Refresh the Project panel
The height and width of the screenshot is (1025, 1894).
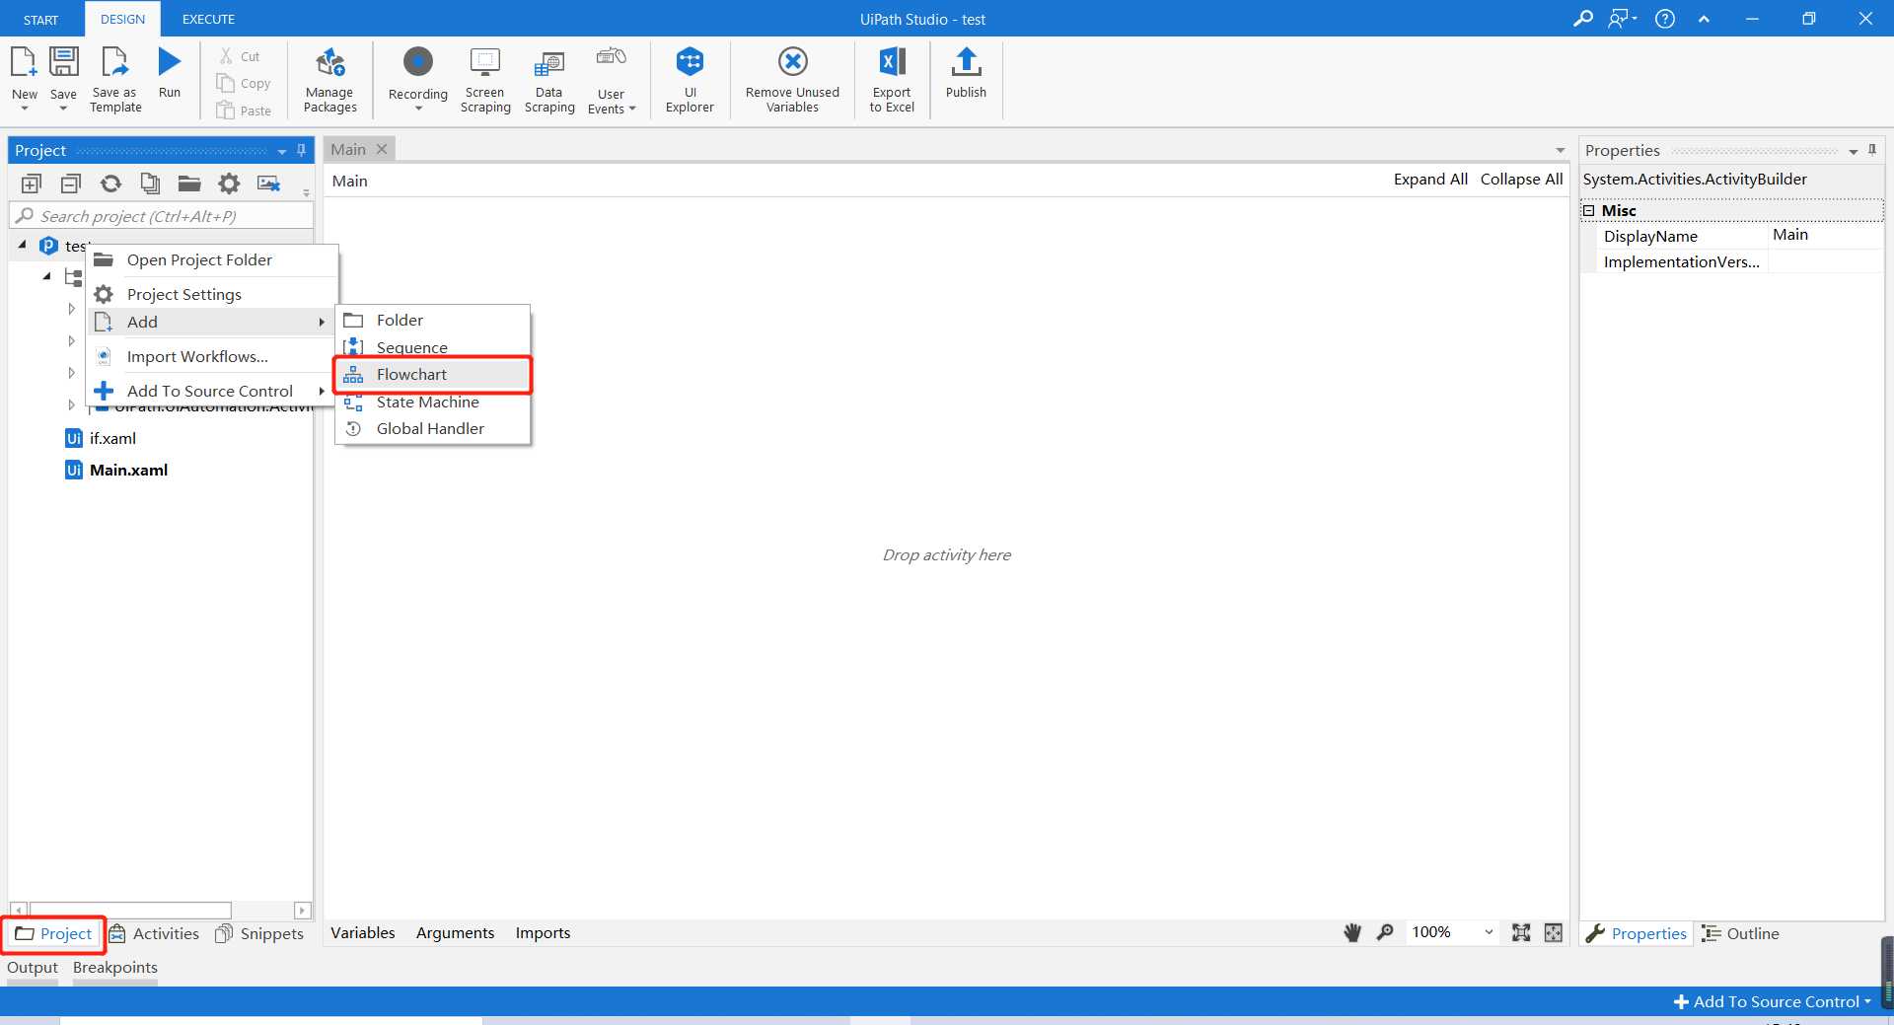click(110, 183)
